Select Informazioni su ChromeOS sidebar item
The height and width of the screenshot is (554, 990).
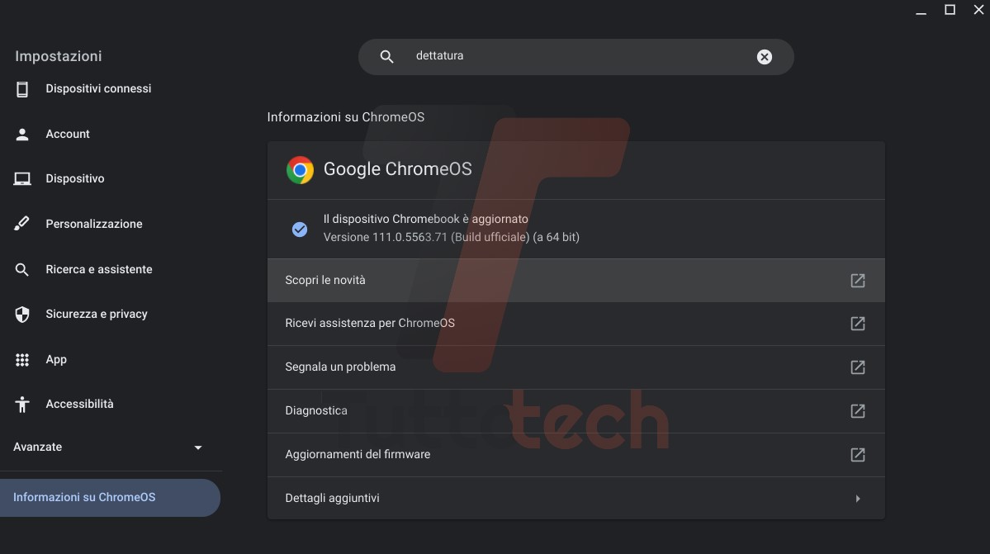[84, 498]
